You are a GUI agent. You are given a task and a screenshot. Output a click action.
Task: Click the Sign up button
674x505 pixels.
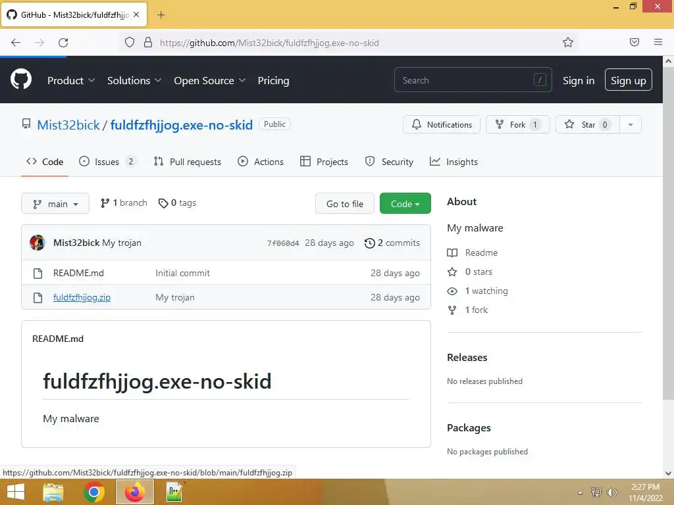628,80
